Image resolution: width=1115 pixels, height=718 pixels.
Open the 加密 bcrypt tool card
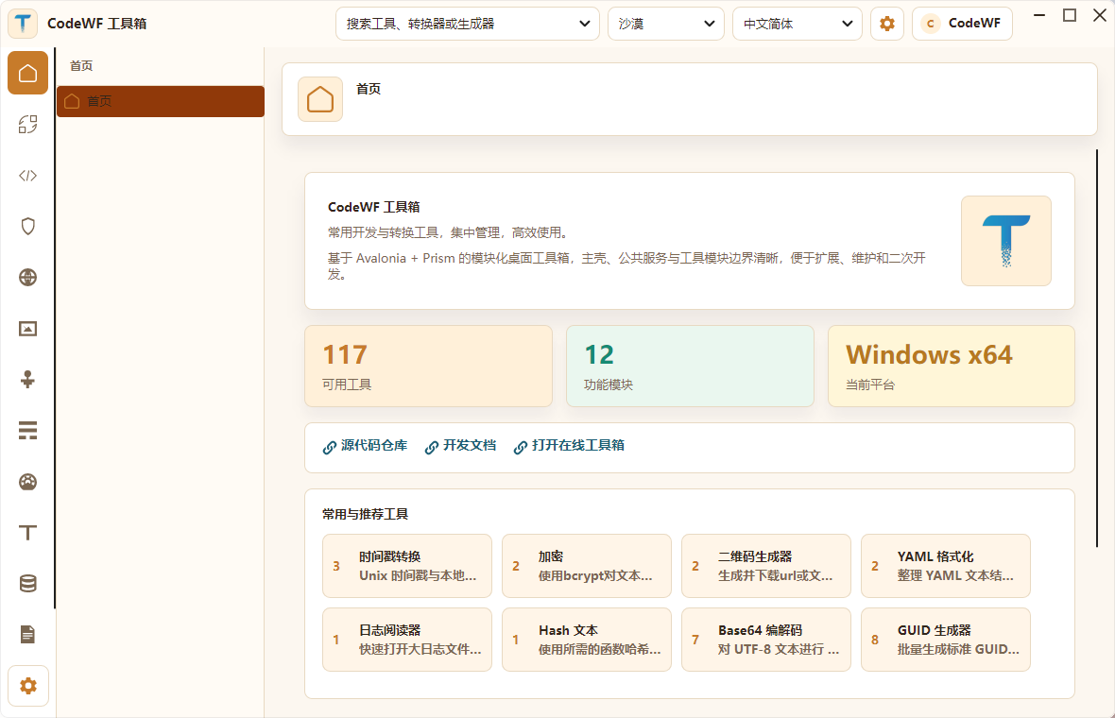[x=587, y=566]
